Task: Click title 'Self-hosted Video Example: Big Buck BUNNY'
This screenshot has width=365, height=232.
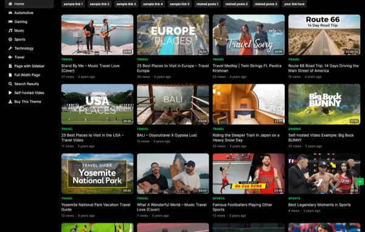Action: tap(321, 138)
